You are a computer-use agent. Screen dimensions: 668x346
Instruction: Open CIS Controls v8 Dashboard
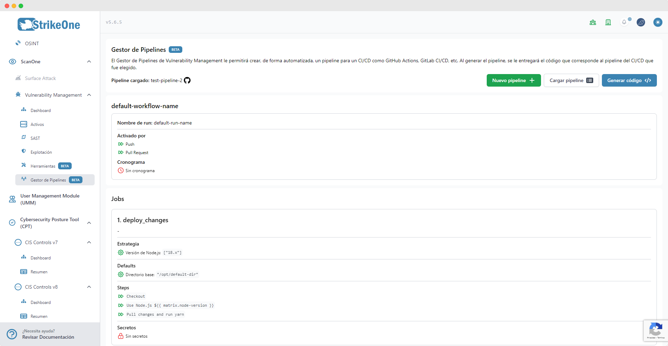[41, 302]
